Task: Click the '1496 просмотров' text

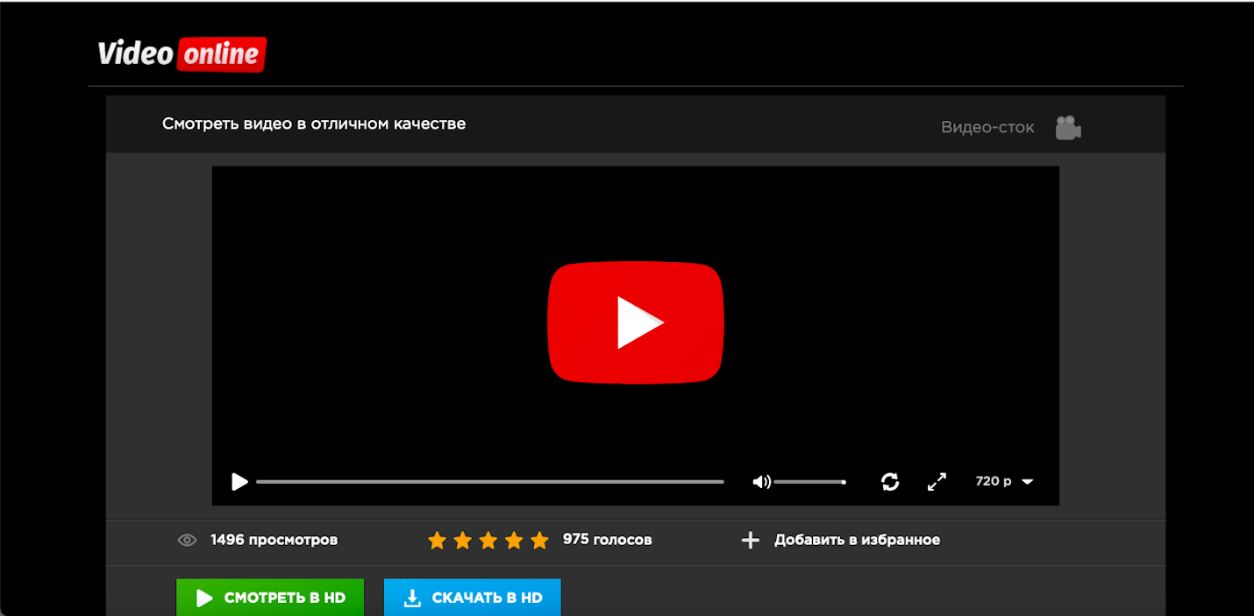Action: 274,540
